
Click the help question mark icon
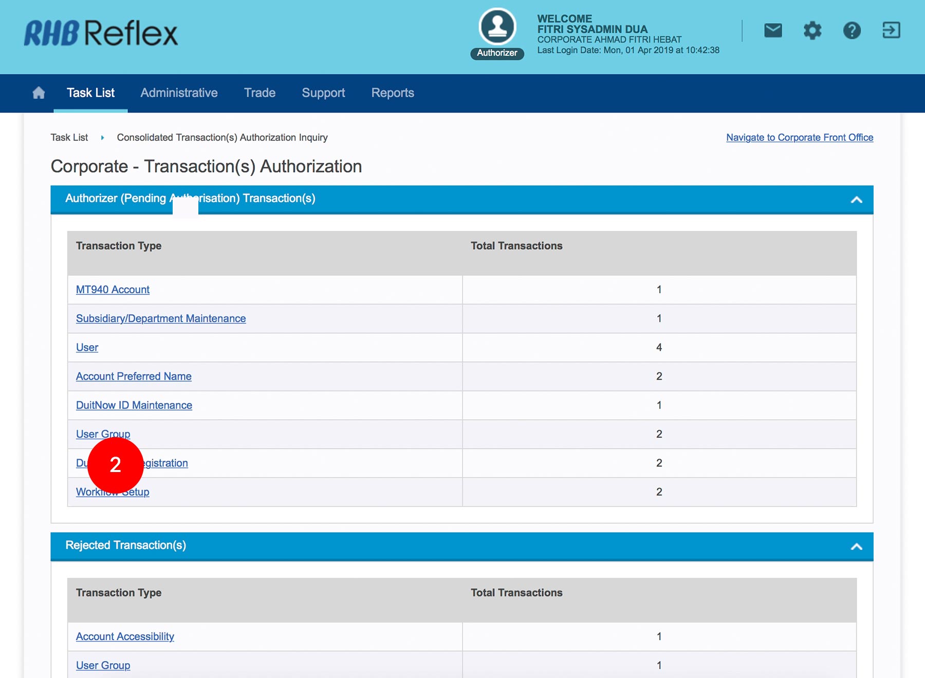click(x=852, y=31)
